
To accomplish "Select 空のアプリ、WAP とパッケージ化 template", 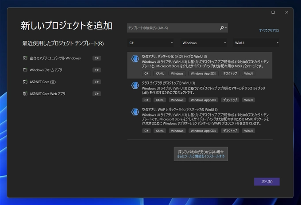I will 200,120.
